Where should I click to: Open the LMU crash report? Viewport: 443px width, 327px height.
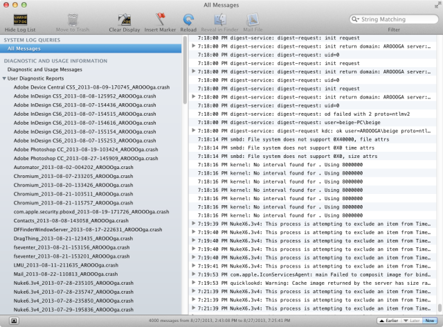(66, 265)
